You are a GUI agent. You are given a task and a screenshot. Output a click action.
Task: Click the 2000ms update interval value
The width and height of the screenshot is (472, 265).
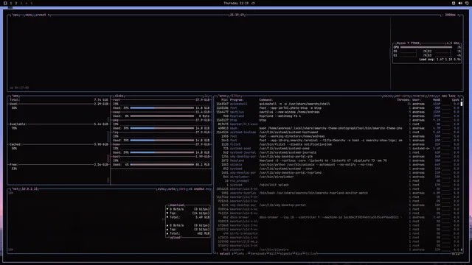pyautogui.click(x=451, y=15)
